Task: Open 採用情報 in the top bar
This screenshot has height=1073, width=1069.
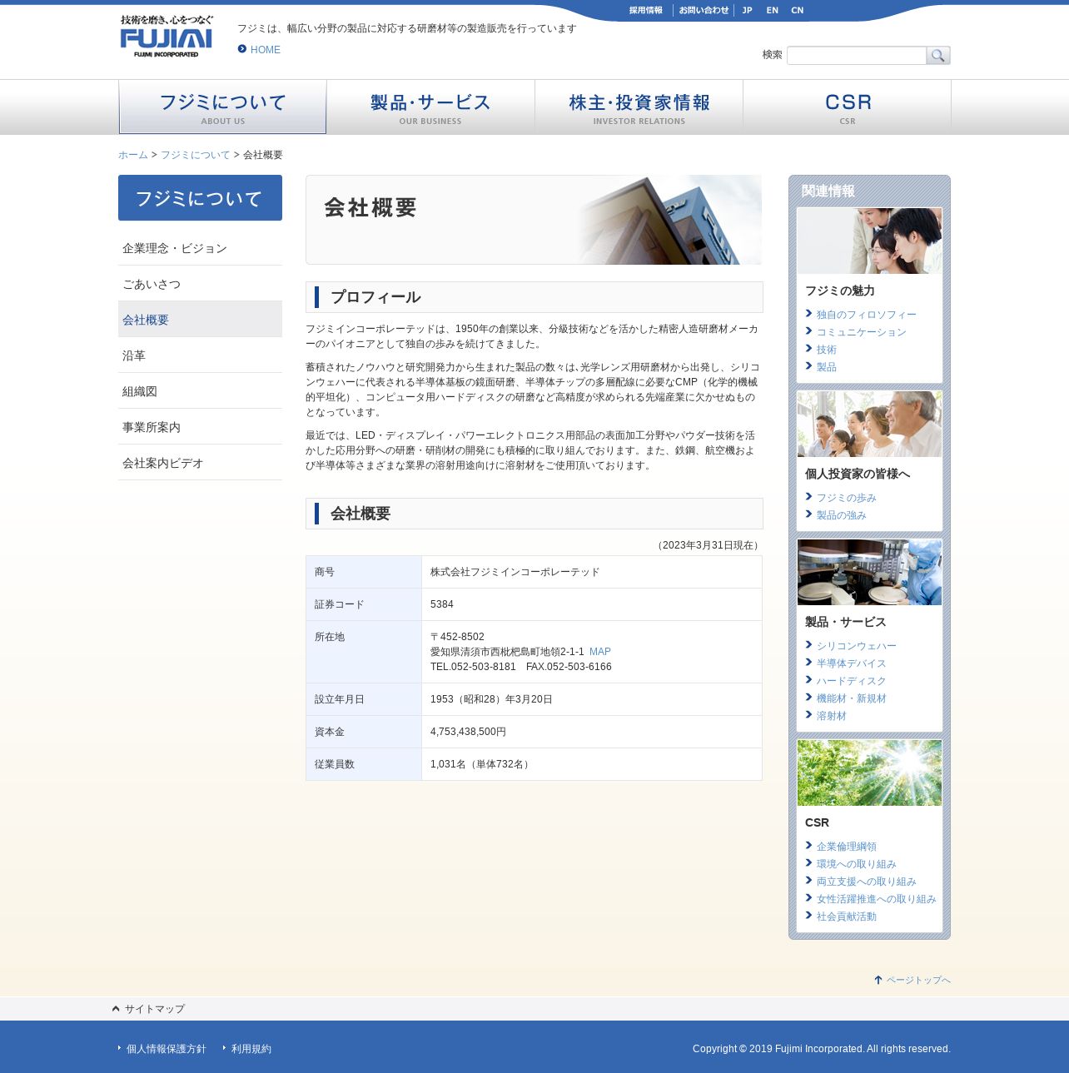Action: 646,11
